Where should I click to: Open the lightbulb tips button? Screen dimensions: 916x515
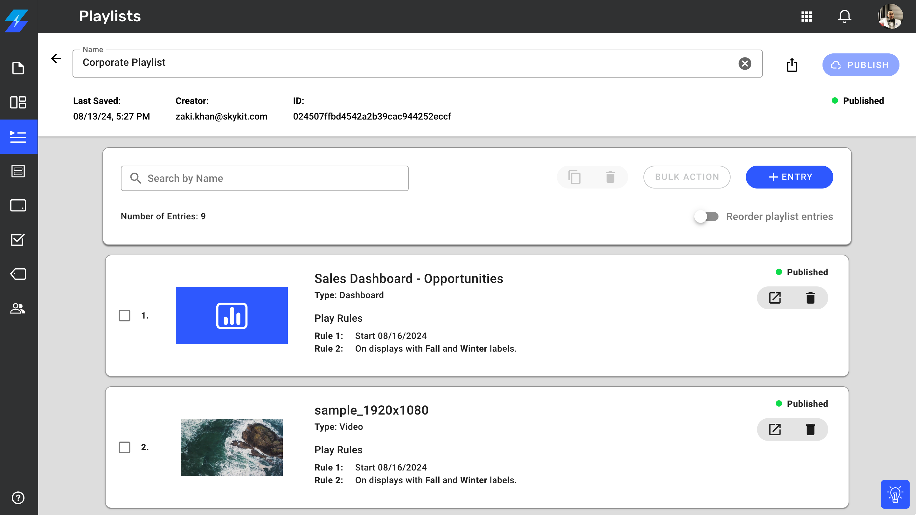(x=895, y=494)
